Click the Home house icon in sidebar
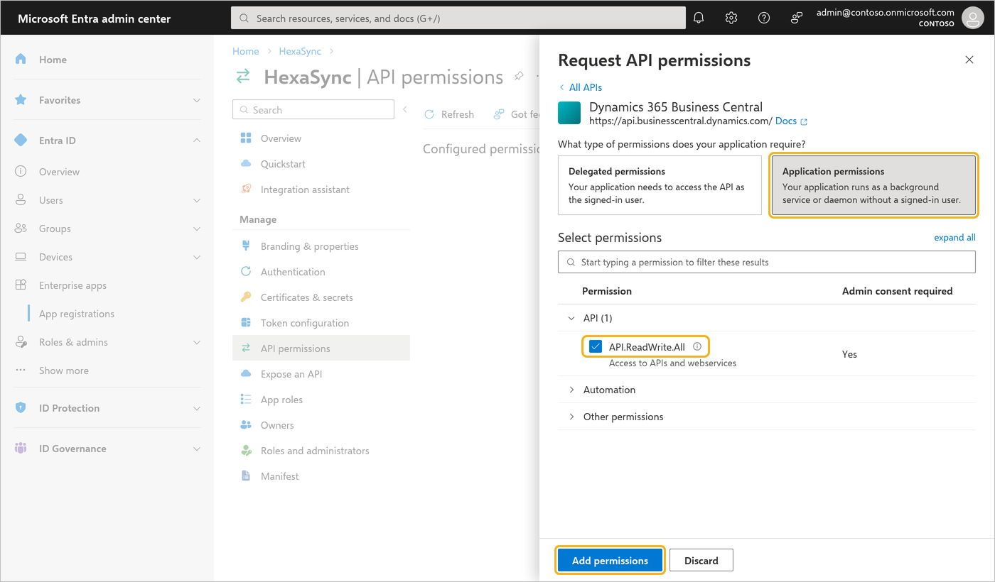This screenshot has height=582, width=995. tap(21, 59)
